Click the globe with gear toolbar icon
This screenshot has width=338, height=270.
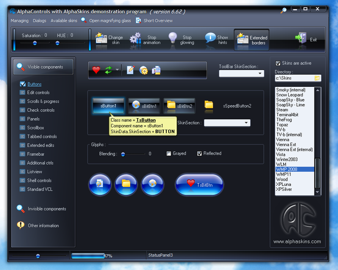(143, 70)
